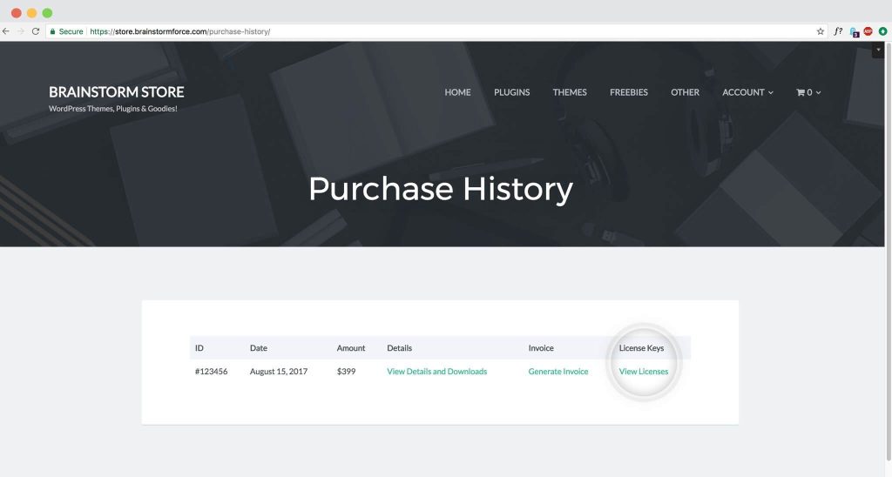The height and width of the screenshot is (477, 892).
Task: Click the browser forward arrow
Action: point(21,31)
